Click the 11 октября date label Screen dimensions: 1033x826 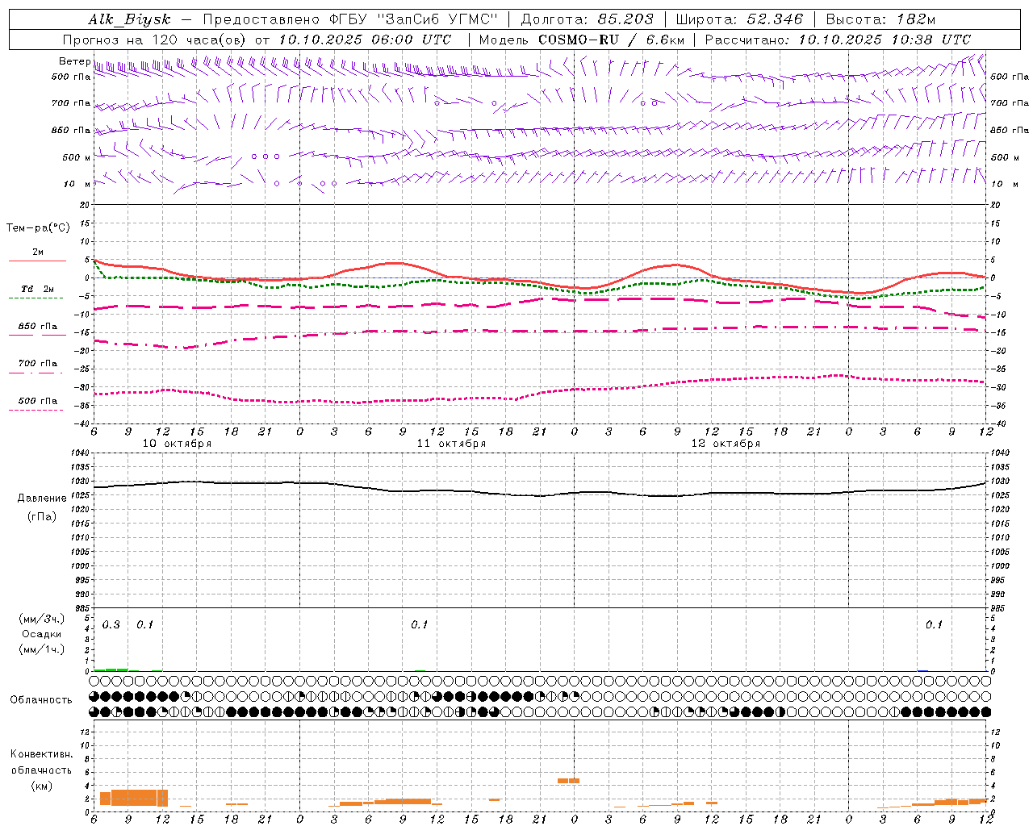(451, 444)
